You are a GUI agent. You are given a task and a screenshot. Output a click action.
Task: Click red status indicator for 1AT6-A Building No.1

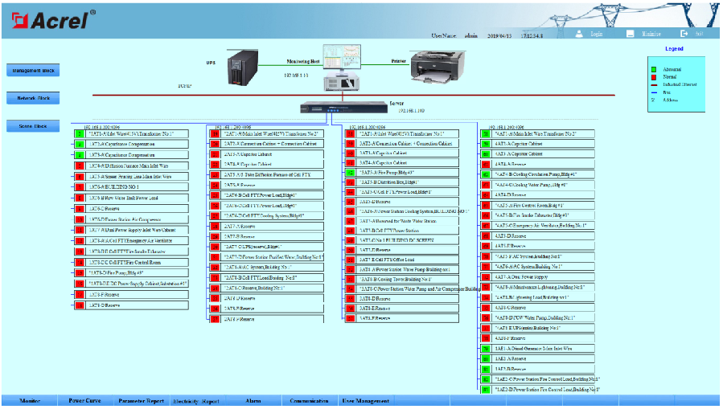click(x=79, y=187)
